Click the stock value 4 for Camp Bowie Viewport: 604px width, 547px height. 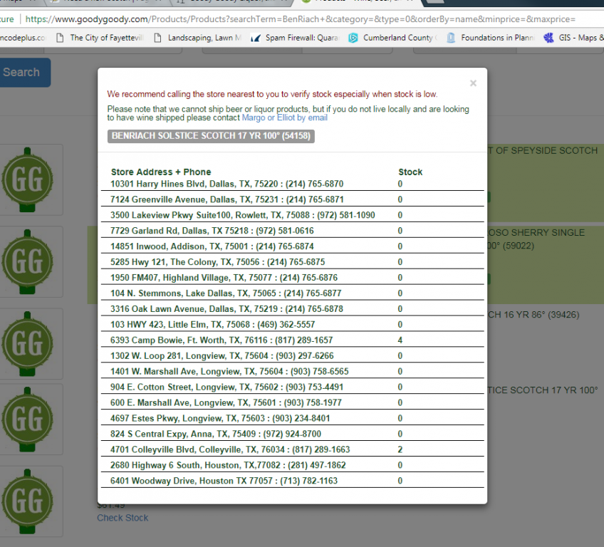(400, 340)
